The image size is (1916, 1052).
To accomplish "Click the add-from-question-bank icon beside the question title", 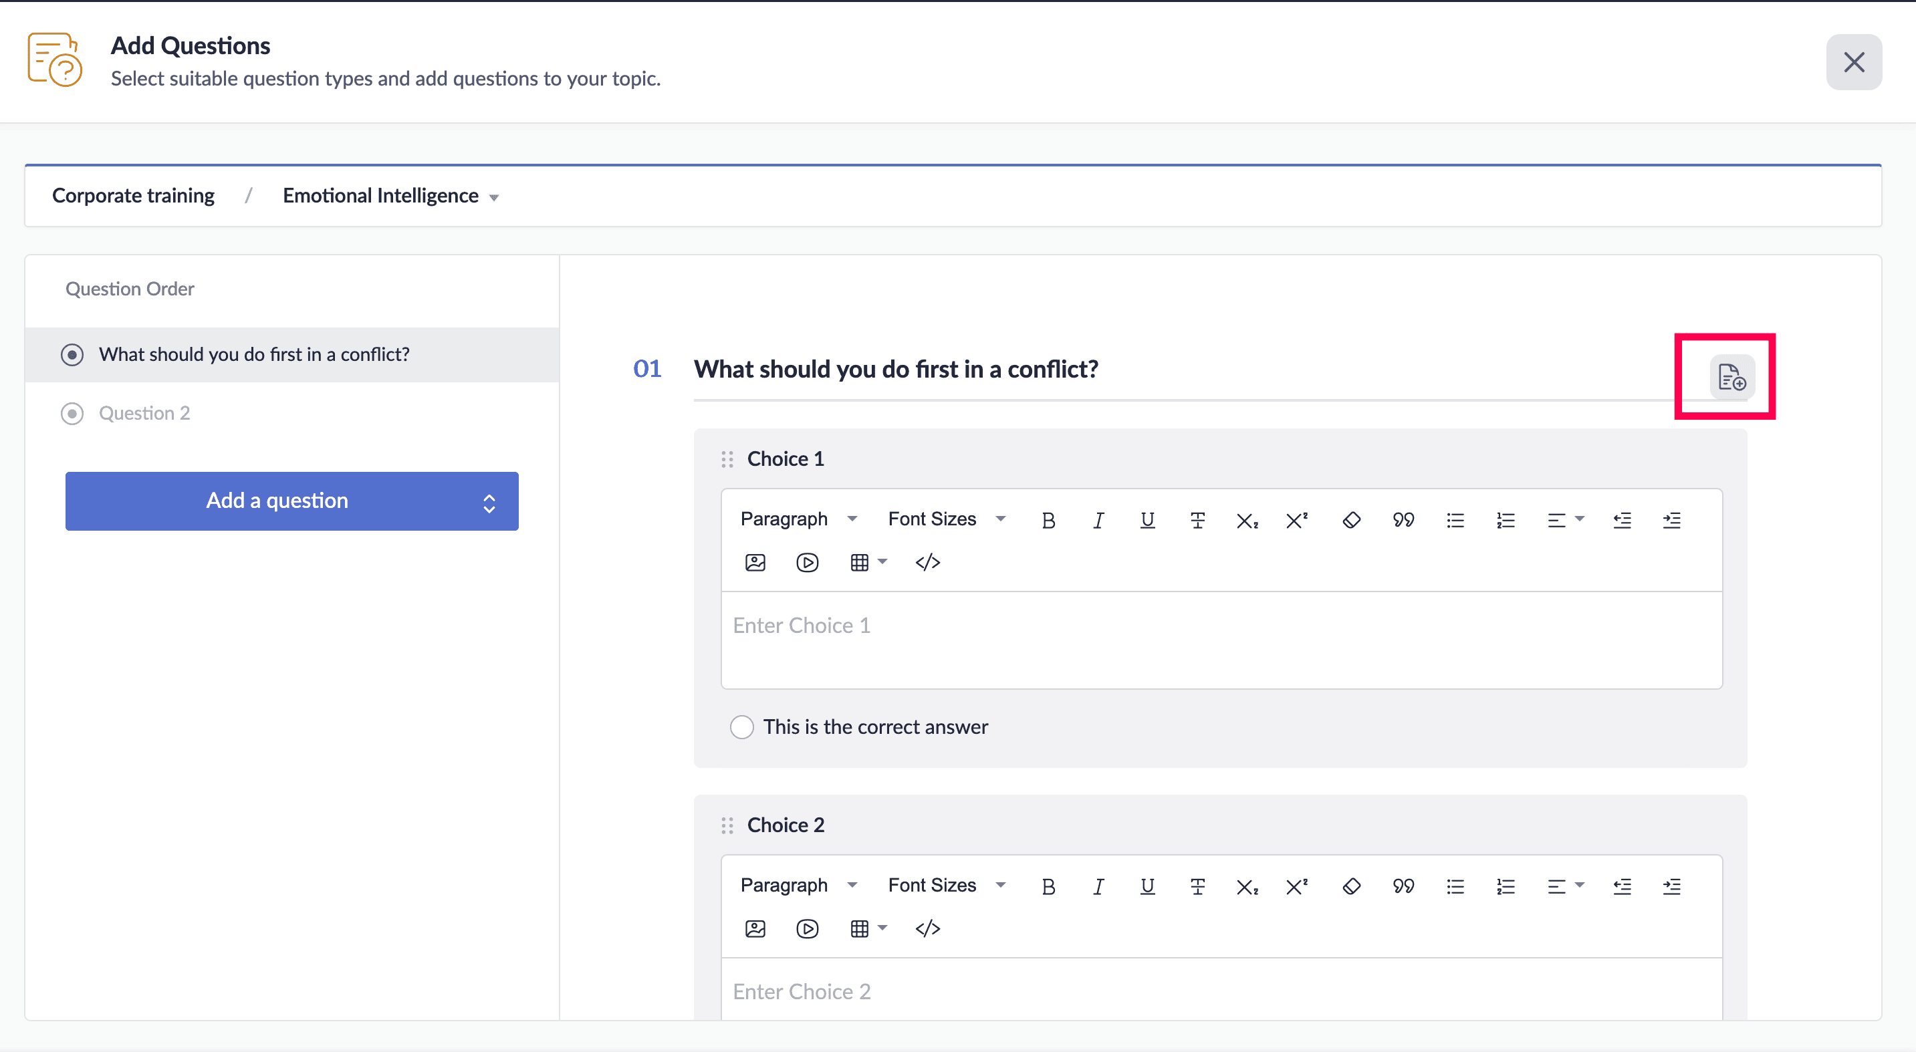I will 1731,377.
